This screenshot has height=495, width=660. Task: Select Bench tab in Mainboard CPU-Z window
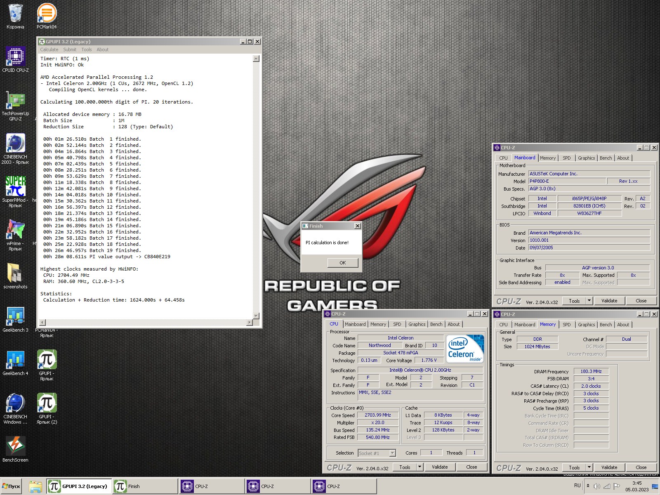coord(606,158)
